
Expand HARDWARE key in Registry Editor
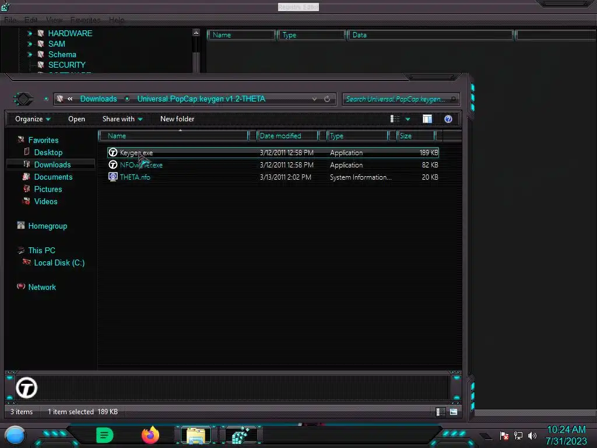coord(30,33)
